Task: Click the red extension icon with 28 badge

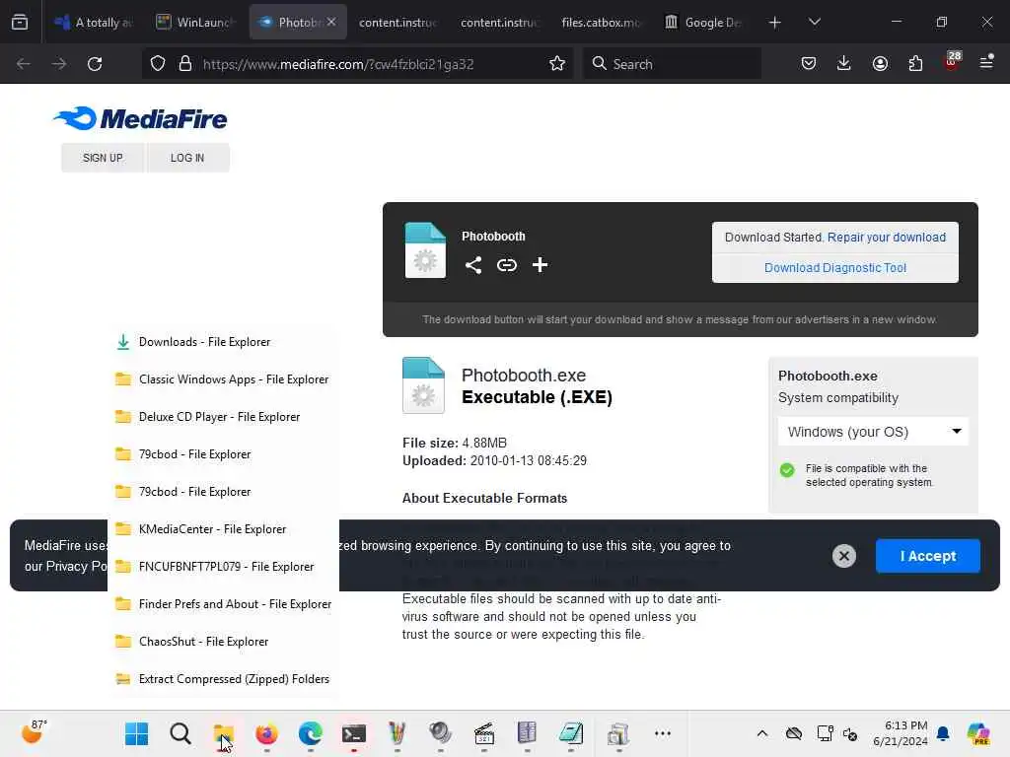Action: [952, 62]
